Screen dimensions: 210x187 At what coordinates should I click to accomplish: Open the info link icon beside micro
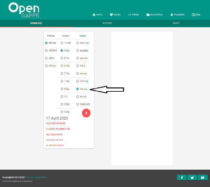(x=87, y=81)
